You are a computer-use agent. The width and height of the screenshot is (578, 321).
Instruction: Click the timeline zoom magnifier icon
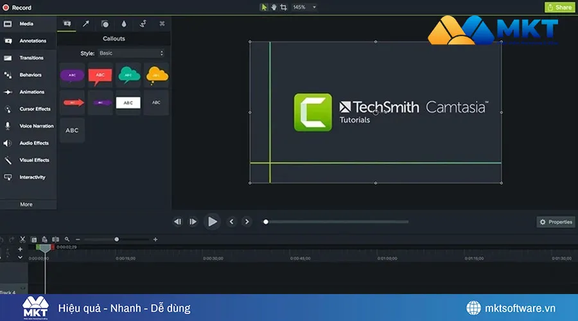[x=67, y=239]
